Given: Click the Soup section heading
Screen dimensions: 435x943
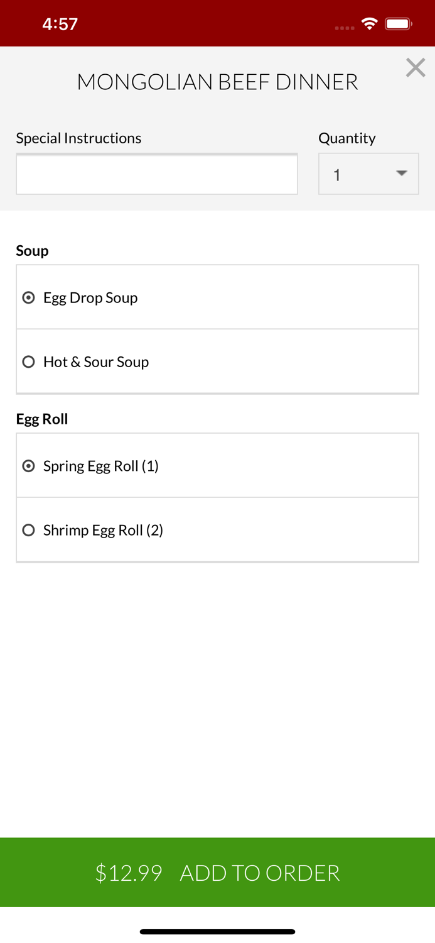Looking at the screenshot, I should click(x=32, y=251).
